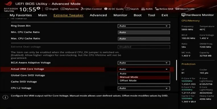Click the 4996 MHz Heavy Cache value

pyautogui.click(x=205, y=99)
